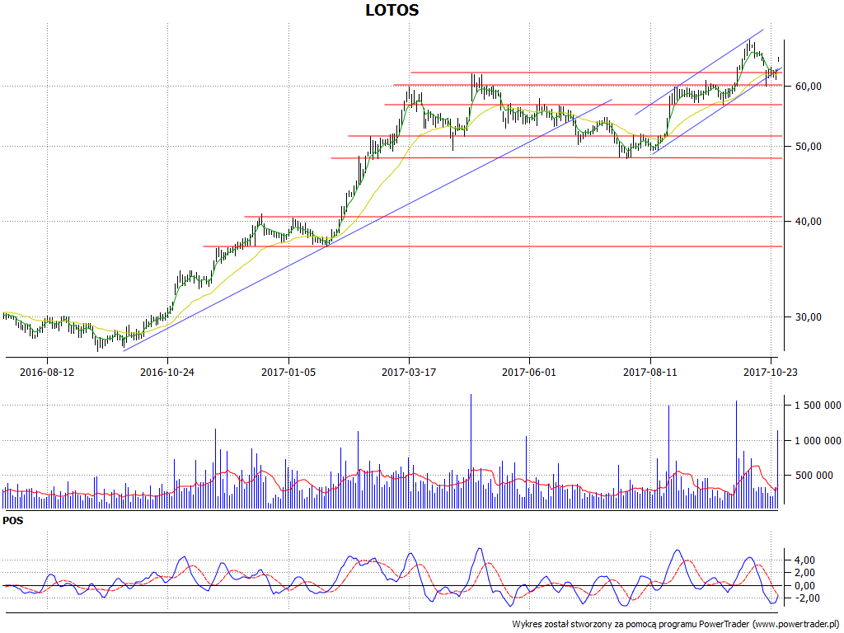Click the chart title "LOTOS"
This screenshot has width=844, height=633.
[x=392, y=10]
